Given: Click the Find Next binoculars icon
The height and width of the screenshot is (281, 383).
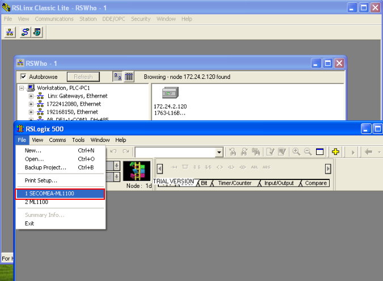Looking at the screenshot, I should tap(244, 152).
